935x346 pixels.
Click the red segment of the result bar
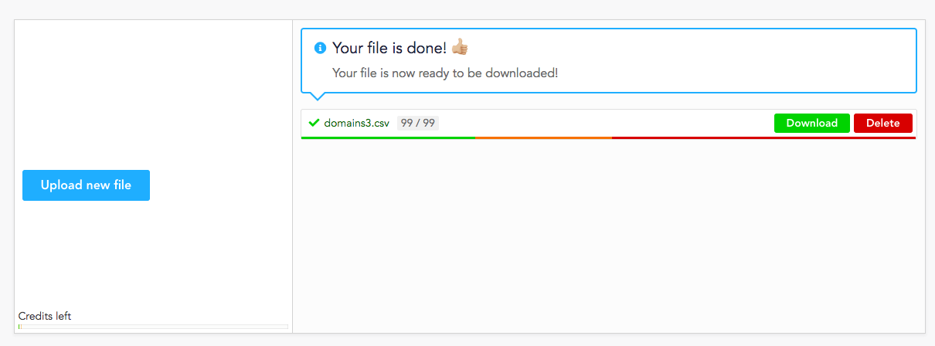pos(763,137)
